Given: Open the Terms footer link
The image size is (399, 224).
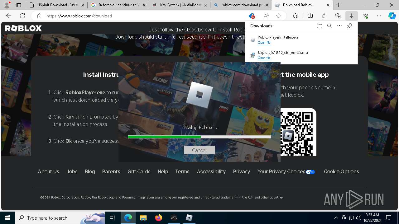Looking at the screenshot, I should tap(182, 171).
